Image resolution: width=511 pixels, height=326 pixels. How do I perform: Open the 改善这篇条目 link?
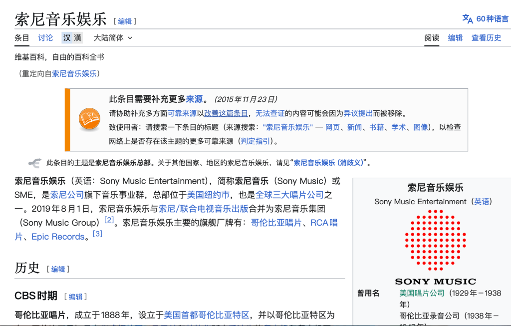(226, 113)
